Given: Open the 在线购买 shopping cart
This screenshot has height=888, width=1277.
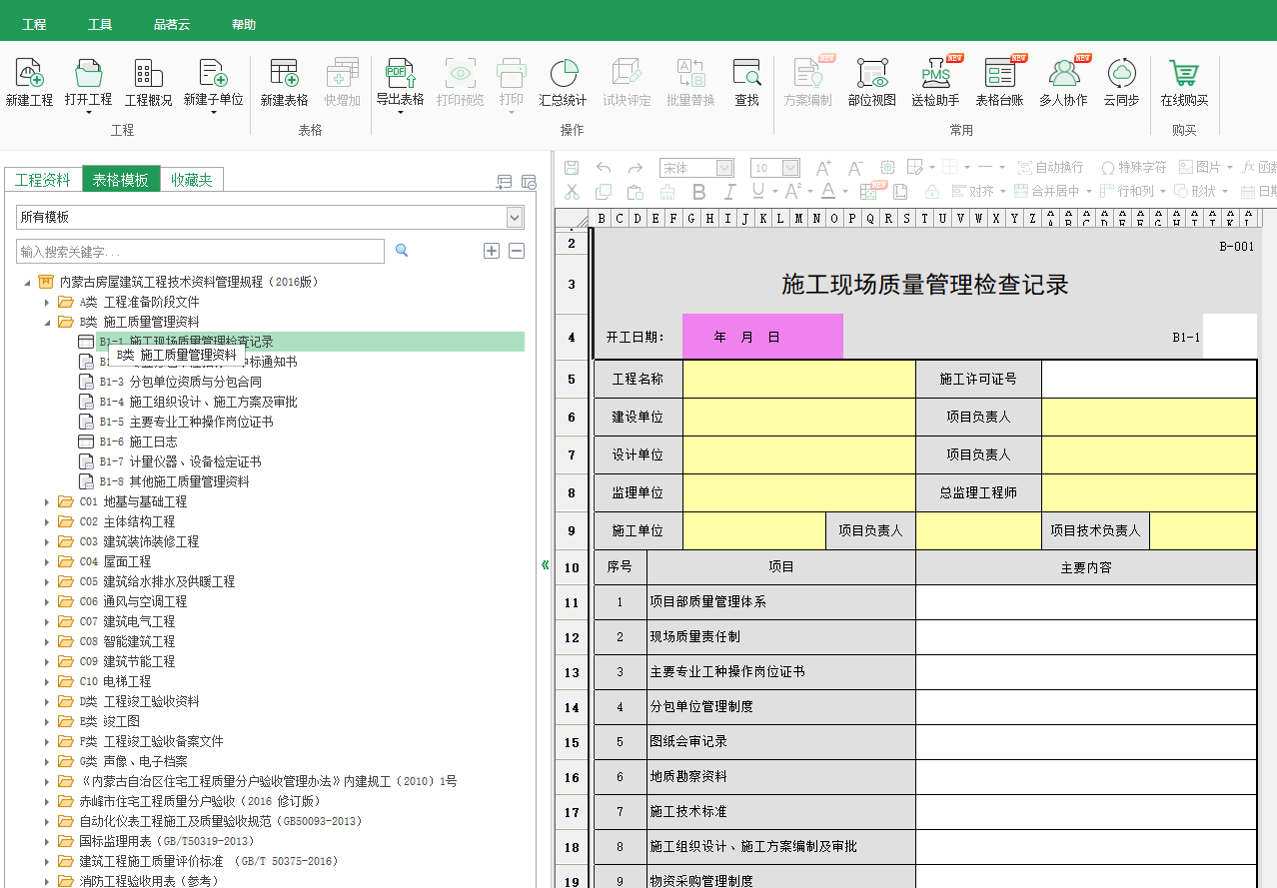Looking at the screenshot, I should point(1184,82).
